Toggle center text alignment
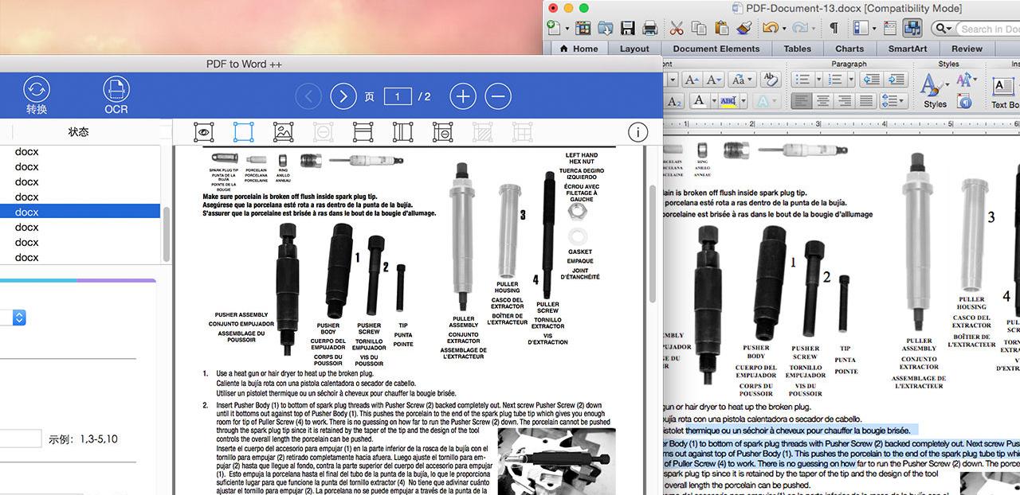This screenshot has height=495, width=1020. click(823, 101)
